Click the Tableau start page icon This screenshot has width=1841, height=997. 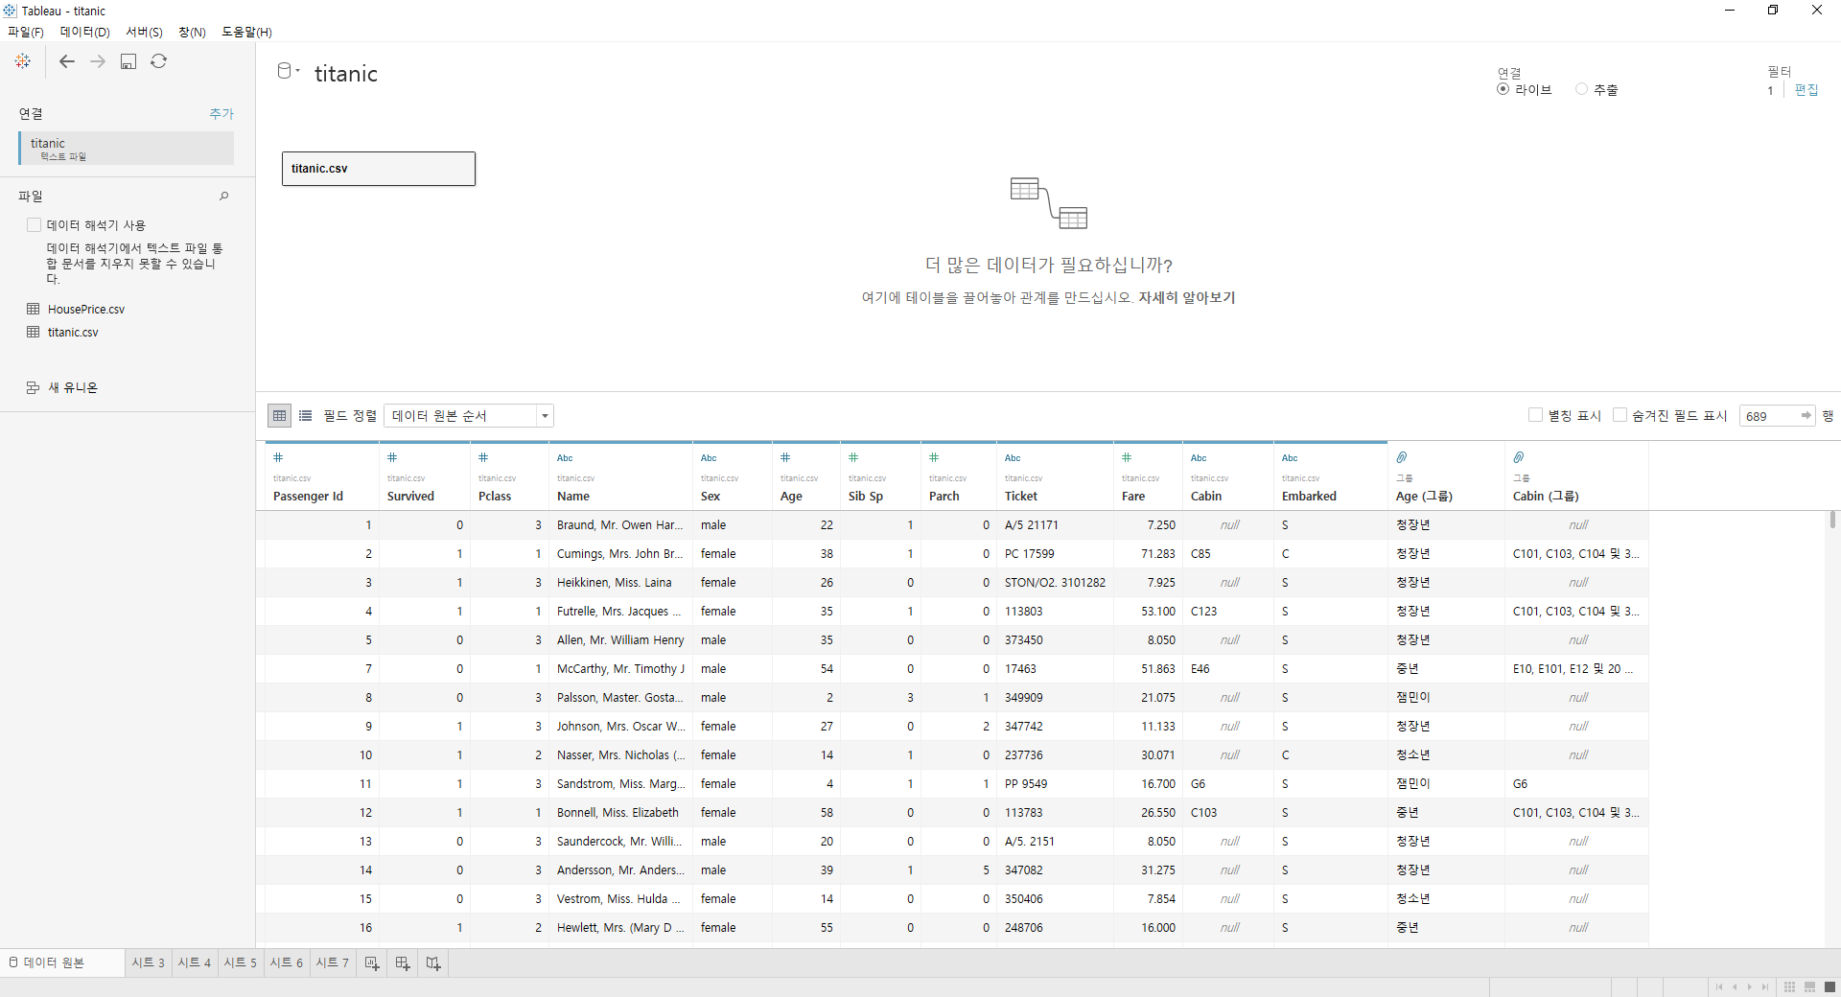pyautogui.click(x=22, y=61)
